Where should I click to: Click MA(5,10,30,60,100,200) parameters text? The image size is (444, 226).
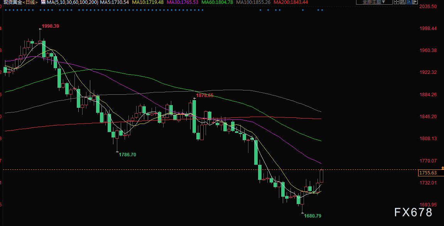(x=73, y=2)
